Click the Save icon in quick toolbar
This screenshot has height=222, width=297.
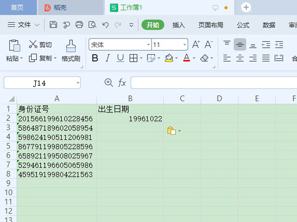(x=53, y=25)
